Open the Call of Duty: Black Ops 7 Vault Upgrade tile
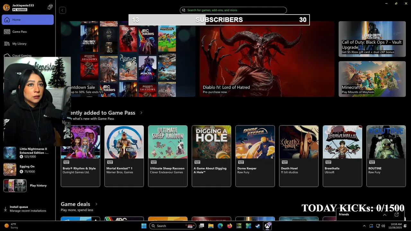The width and height of the screenshot is (411, 231). point(372,39)
